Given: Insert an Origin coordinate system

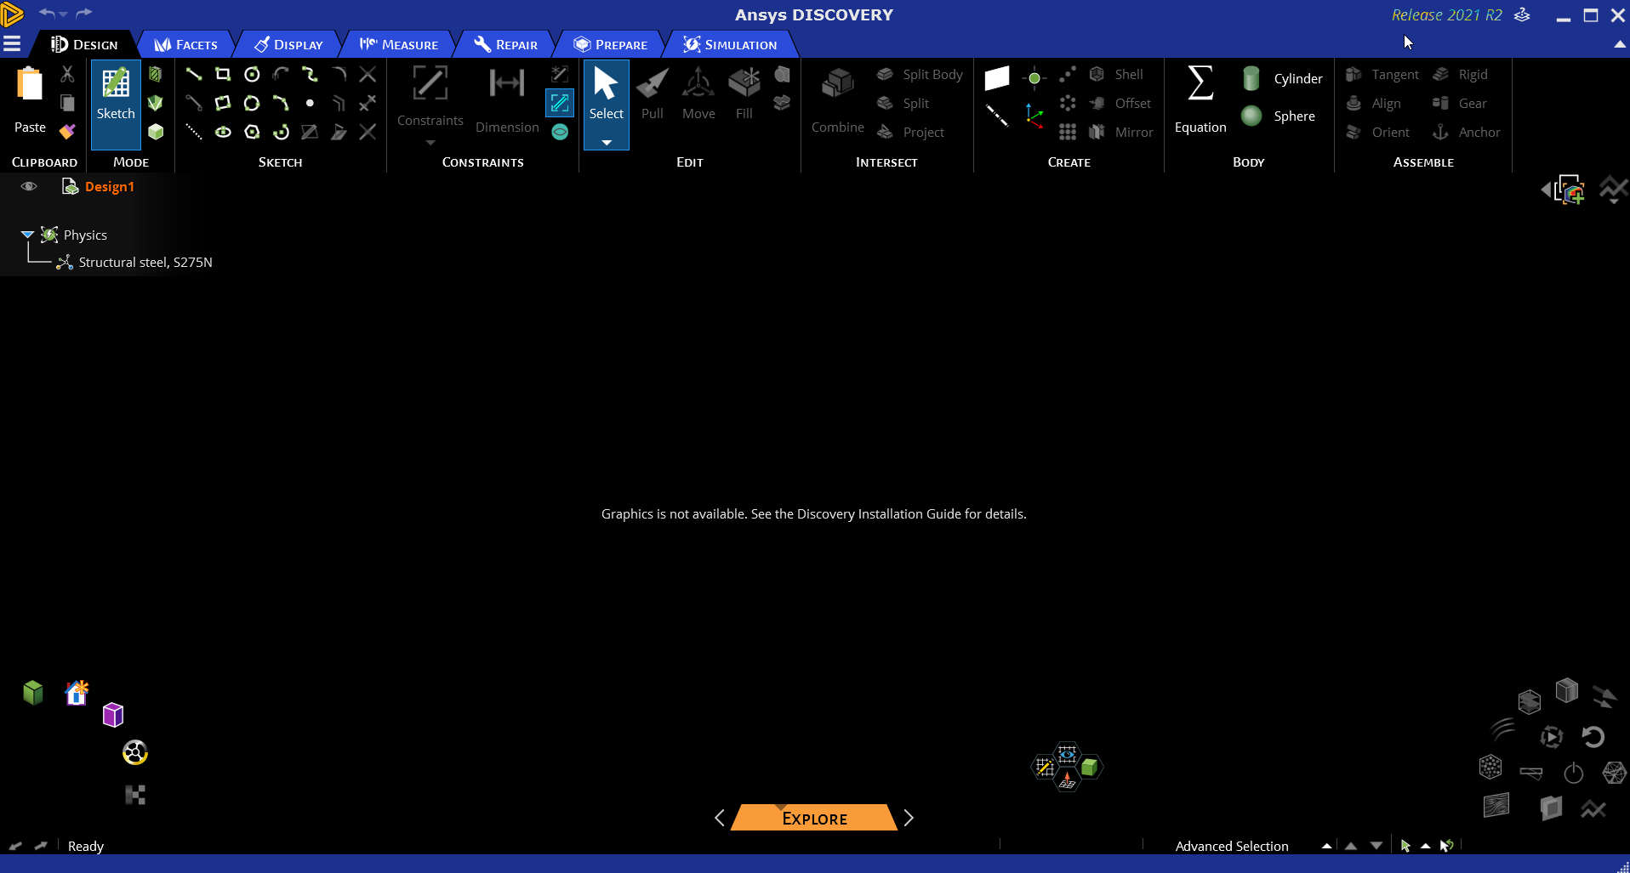Looking at the screenshot, I should pos(1034,115).
